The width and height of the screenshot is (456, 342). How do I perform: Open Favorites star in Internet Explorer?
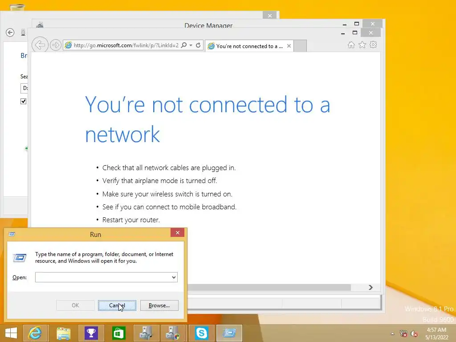pos(362,45)
